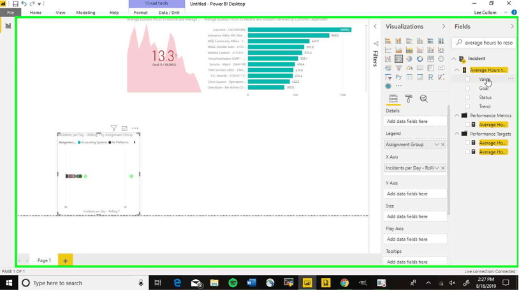Select the Funnel visualization

(x=398, y=68)
